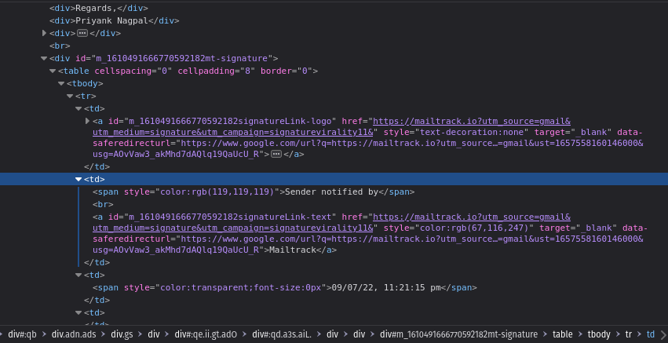Click the Mailtrack anchor text

pos(293,250)
